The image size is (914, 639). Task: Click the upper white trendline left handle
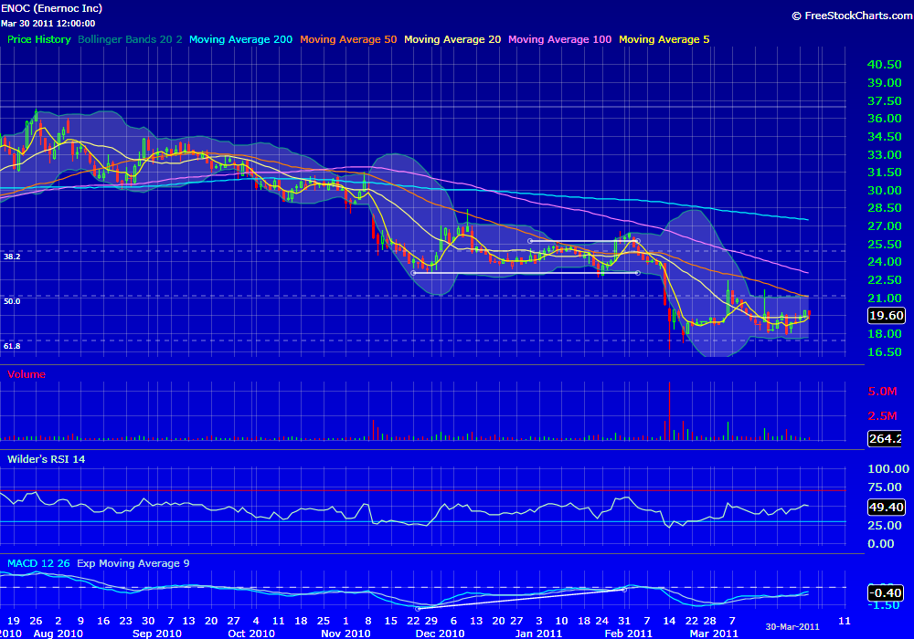coord(530,241)
